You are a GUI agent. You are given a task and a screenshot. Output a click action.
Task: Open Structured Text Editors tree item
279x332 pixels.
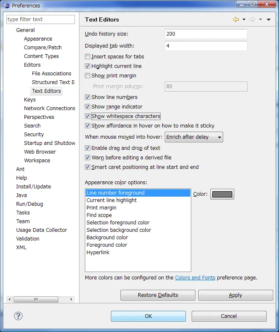point(53,82)
